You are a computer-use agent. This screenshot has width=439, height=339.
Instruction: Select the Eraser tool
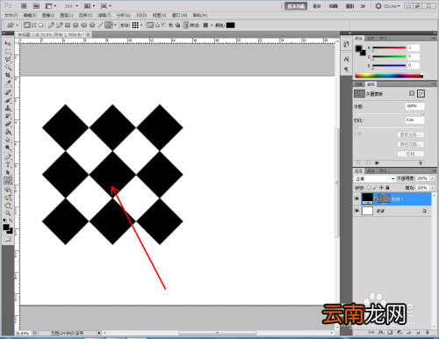8,124
